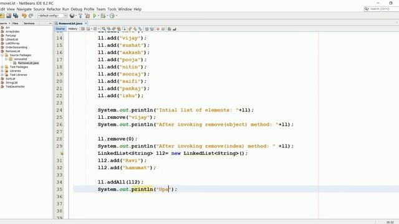This screenshot has height=224, width=399.
Task: Toggle Highlight Search in editor toolbar
Action: pos(118,29)
